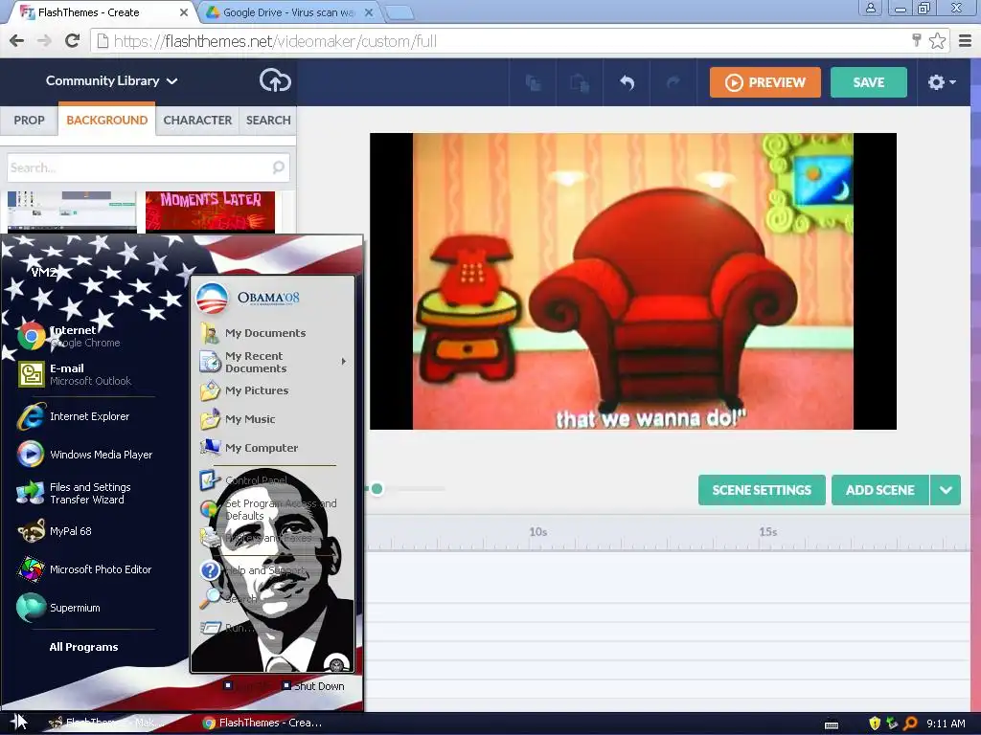Image resolution: width=981 pixels, height=735 pixels.
Task: Select the Background tab
Action: tap(107, 120)
